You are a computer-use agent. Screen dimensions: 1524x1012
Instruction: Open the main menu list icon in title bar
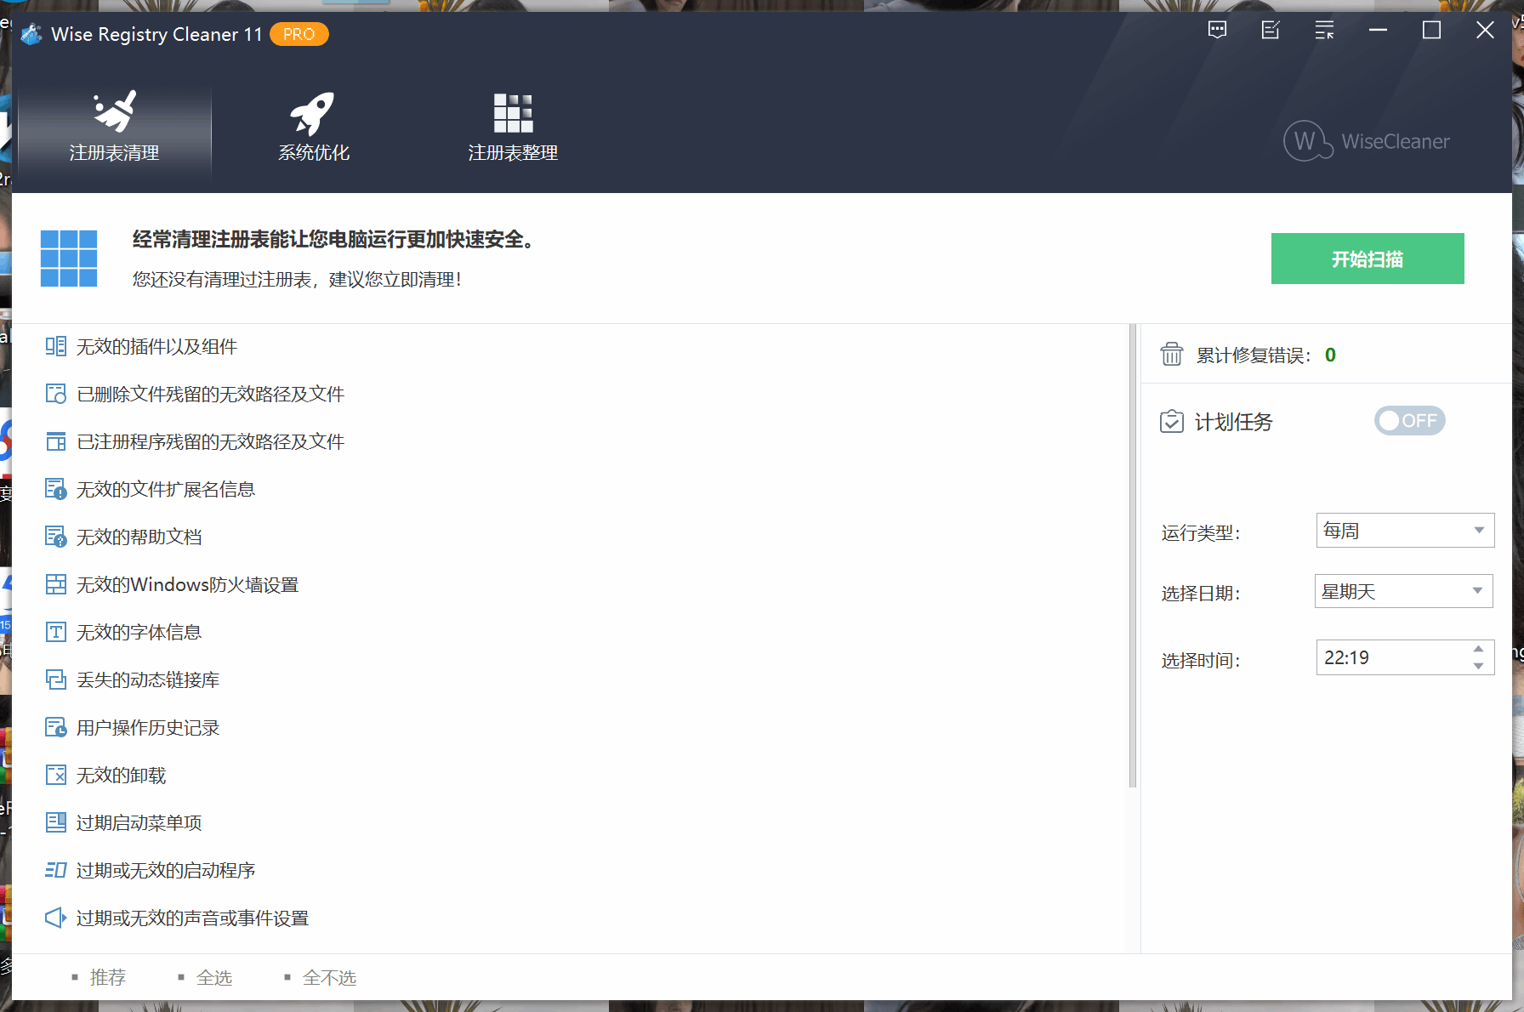[1324, 31]
